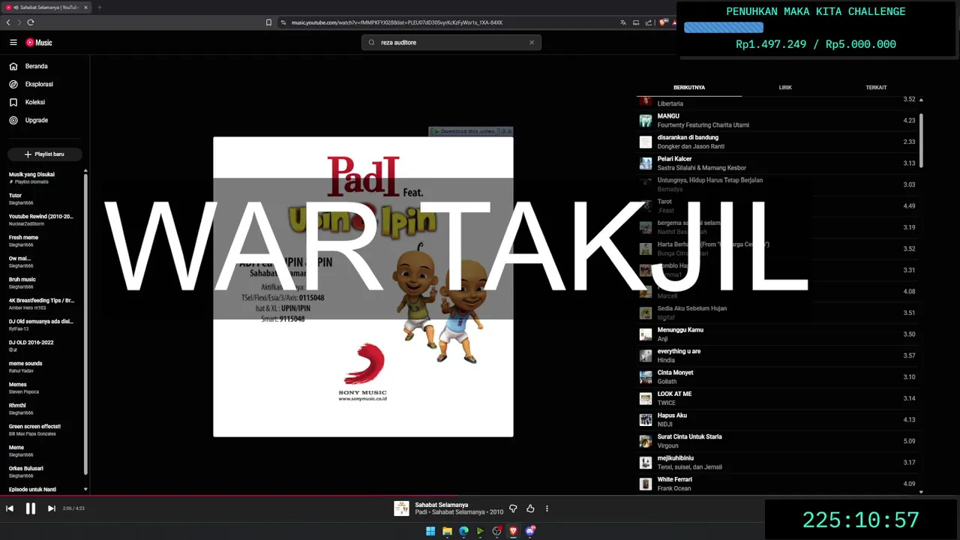Click Download this video overlay button
Image resolution: width=960 pixels, height=540 pixels.
[465, 131]
